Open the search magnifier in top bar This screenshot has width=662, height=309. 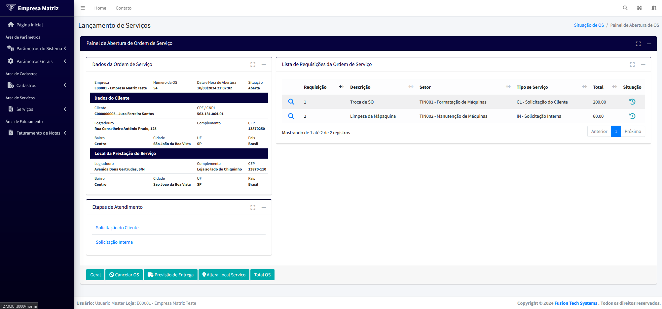pyautogui.click(x=625, y=8)
